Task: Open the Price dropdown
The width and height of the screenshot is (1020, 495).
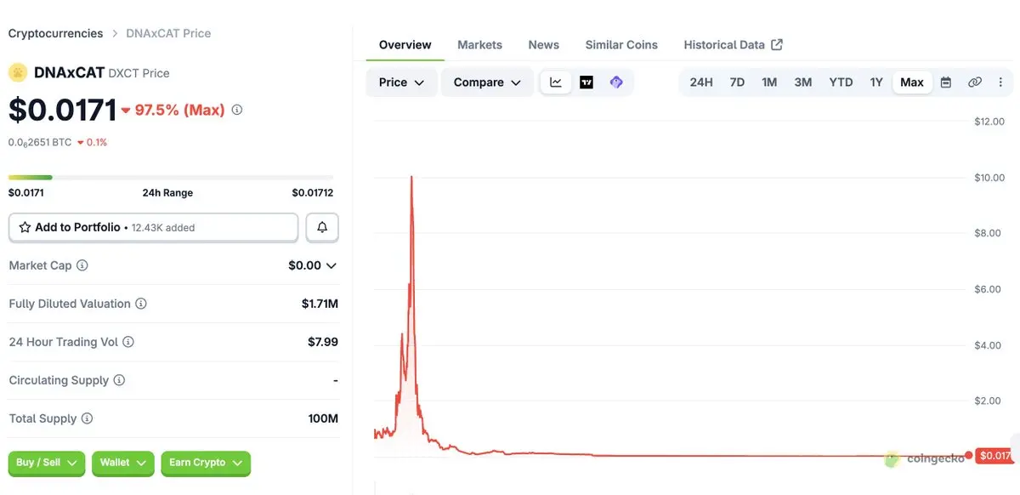Action: (x=402, y=82)
